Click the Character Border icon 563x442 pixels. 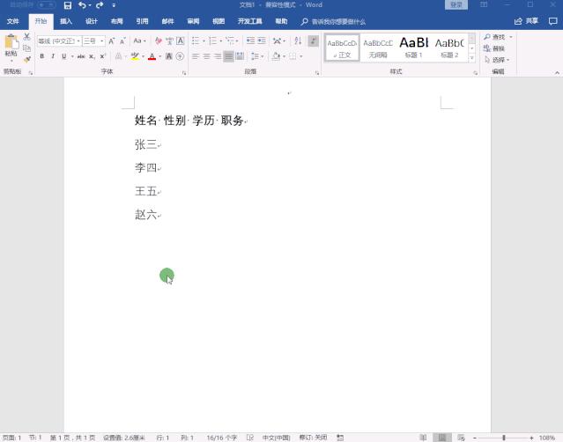[181, 41]
